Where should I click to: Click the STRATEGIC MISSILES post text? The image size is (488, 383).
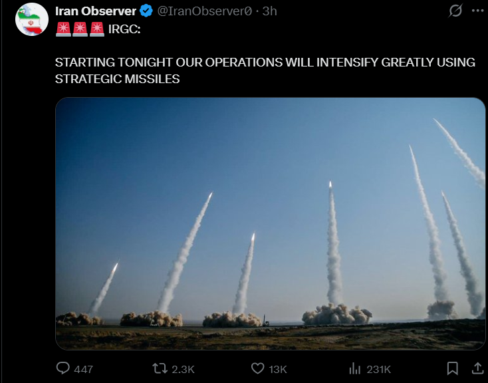click(117, 79)
